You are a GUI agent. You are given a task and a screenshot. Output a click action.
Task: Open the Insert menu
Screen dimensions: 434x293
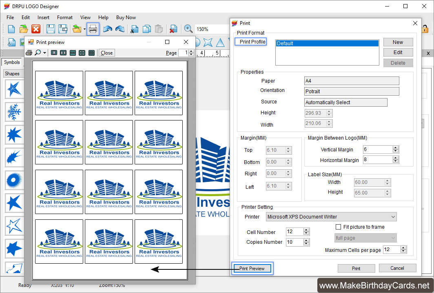point(44,17)
